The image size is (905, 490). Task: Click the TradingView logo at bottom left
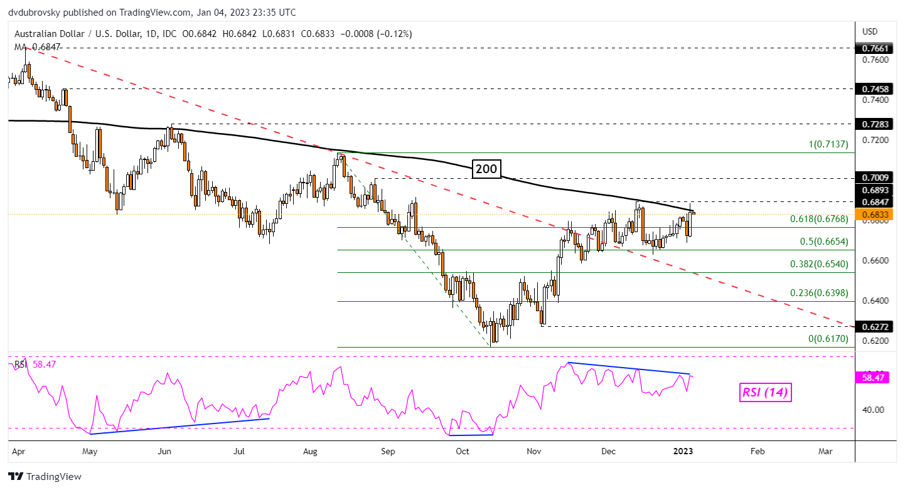(x=45, y=476)
